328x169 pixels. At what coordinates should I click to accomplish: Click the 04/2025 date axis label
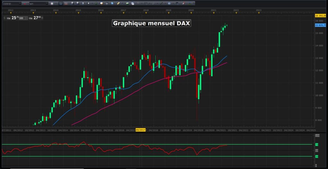(311, 130)
